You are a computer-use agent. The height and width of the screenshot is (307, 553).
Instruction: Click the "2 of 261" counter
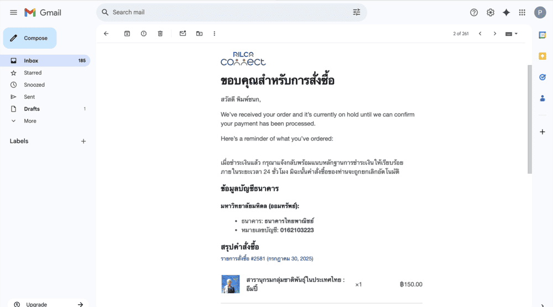click(461, 34)
